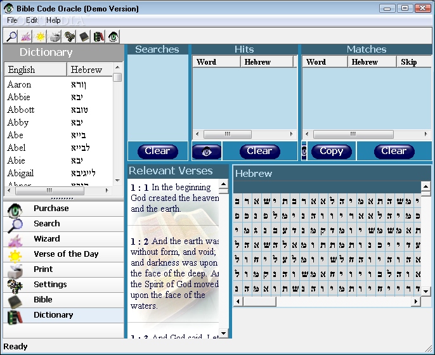This screenshot has height=355, width=435.
Task: Open the Wizard toolbar icon
Action: coord(25,37)
